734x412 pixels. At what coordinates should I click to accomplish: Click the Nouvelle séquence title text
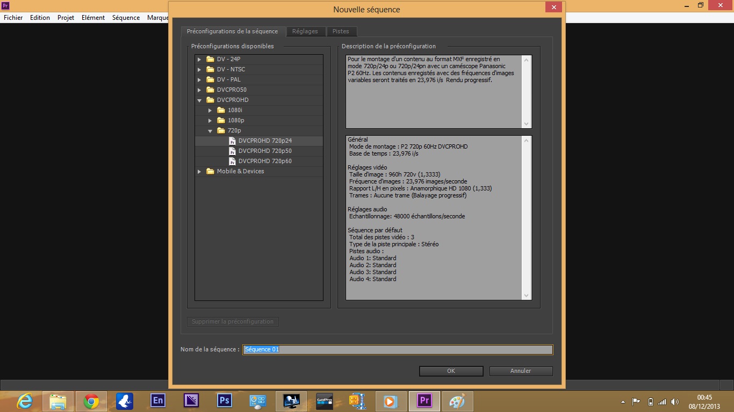pos(366,10)
